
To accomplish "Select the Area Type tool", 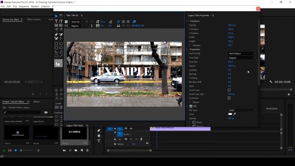I will [x=56, y=25].
